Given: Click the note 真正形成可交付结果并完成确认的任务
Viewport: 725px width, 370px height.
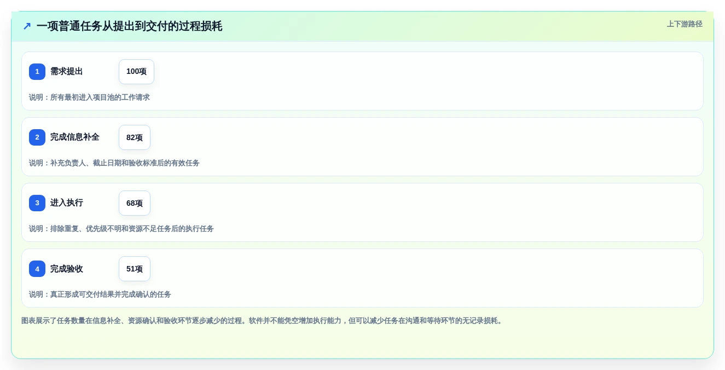Looking at the screenshot, I should pos(100,294).
